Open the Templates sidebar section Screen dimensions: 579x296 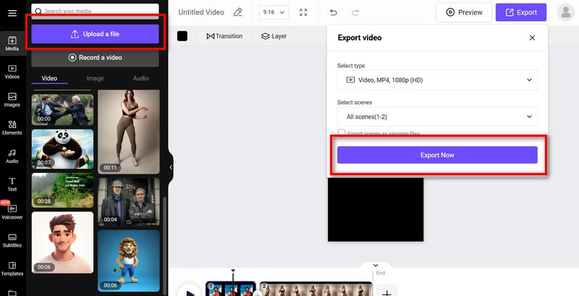click(12, 269)
